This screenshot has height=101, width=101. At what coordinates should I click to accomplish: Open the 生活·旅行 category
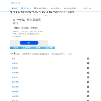pos(15,77)
